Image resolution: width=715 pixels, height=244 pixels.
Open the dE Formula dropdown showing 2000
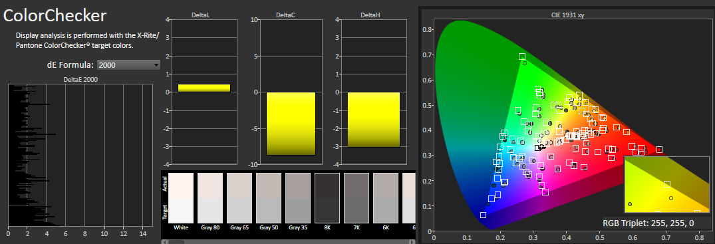point(129,64)
